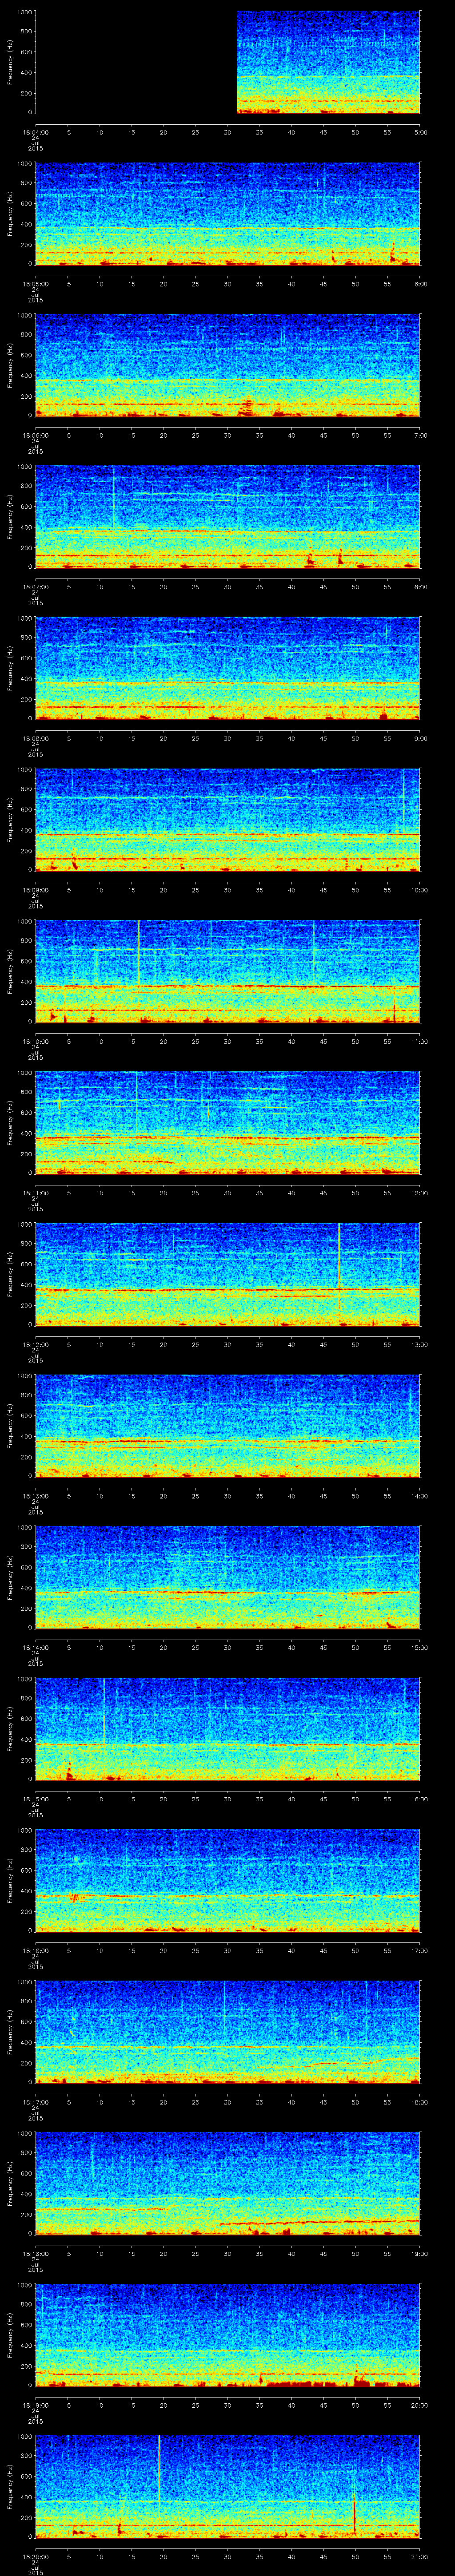Open the spectrogram panel starting at 18:19:00
The height and width of the screenshot is (2576, 455).
tap(228, 2335)
